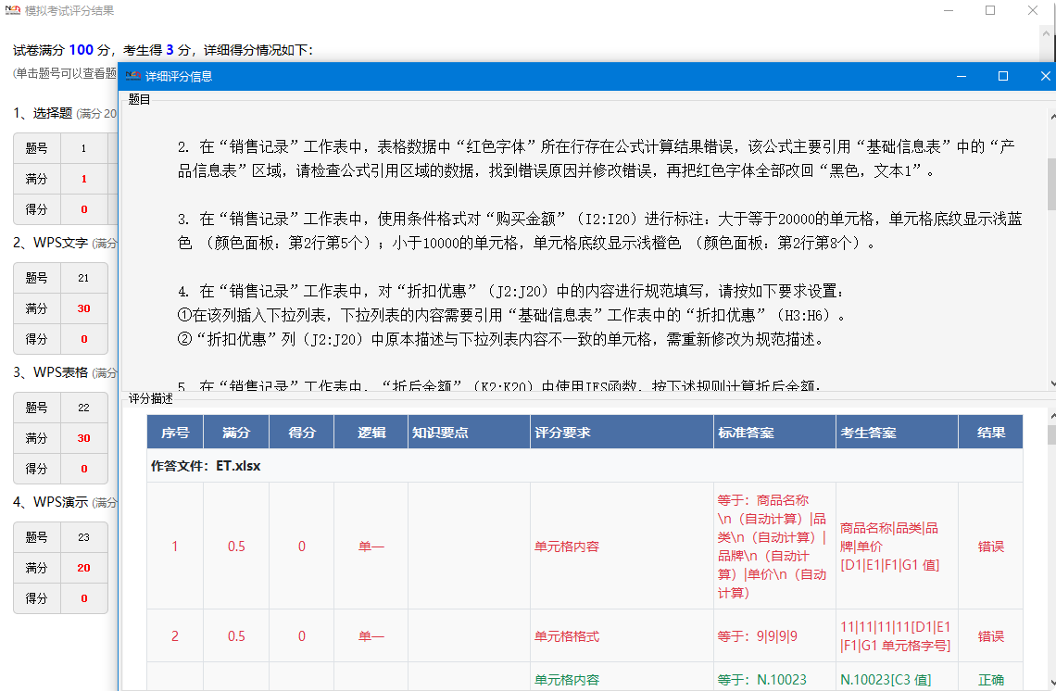Click the 题目 panel scrollbar thumb

tap(1052, 183)
